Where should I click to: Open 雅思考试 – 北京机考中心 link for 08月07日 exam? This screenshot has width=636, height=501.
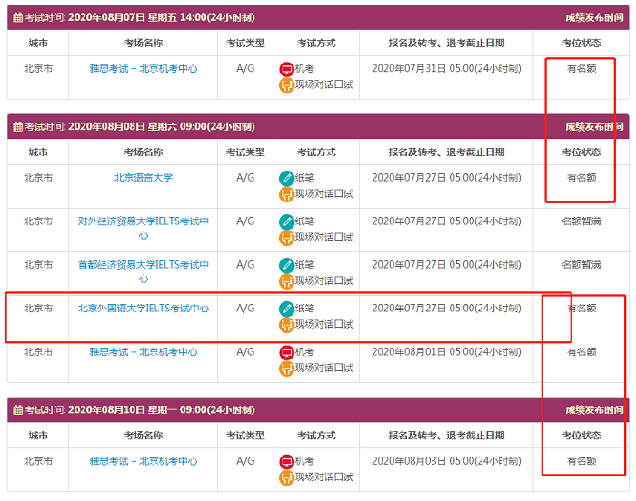144,68
